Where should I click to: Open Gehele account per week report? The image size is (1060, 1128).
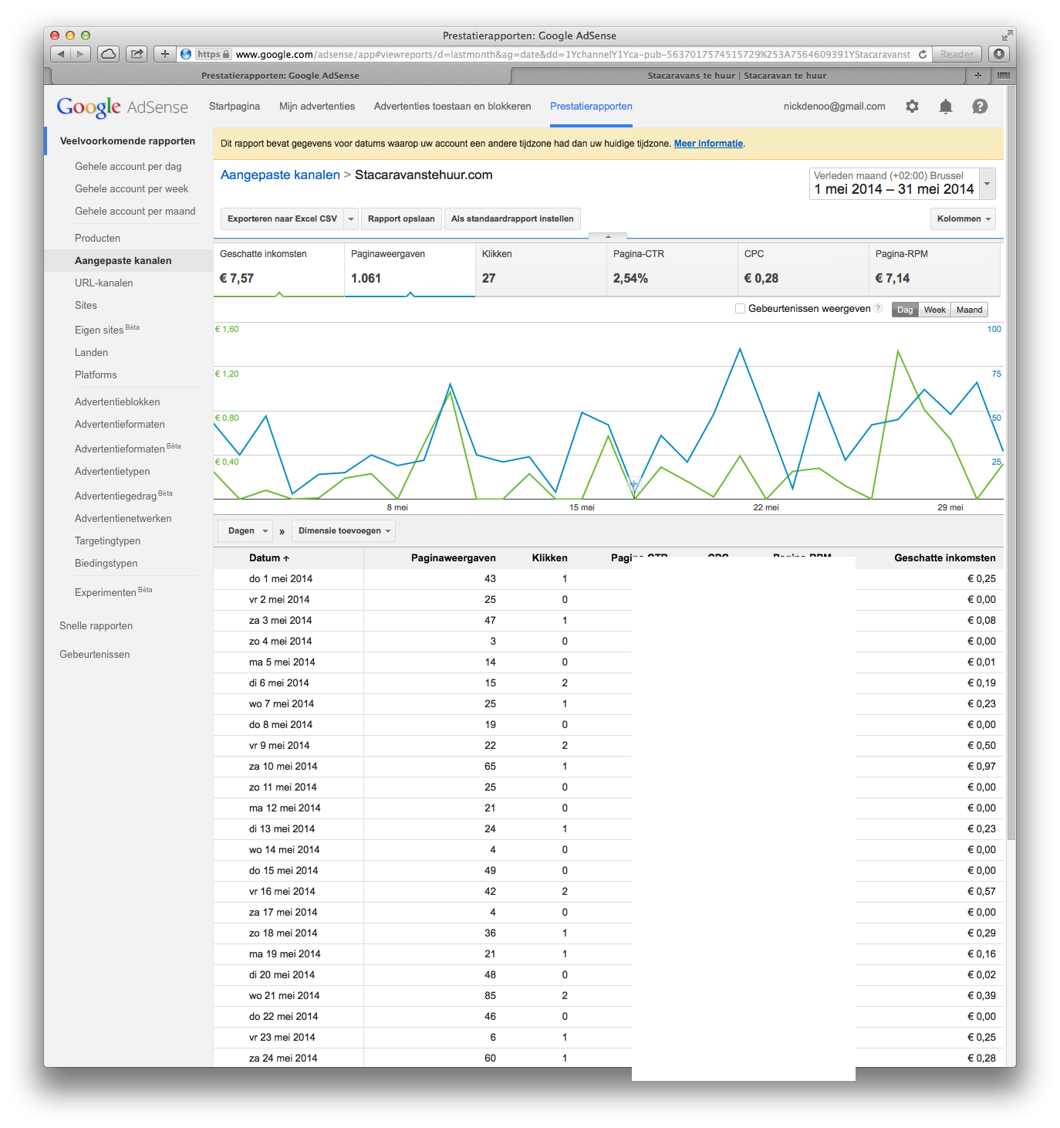pyautogui.click(x=131, y=188)
